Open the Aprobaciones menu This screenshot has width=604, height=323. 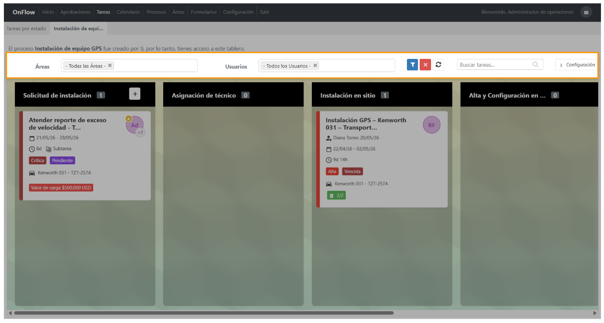pyautogui.click(x=75, y=12)
